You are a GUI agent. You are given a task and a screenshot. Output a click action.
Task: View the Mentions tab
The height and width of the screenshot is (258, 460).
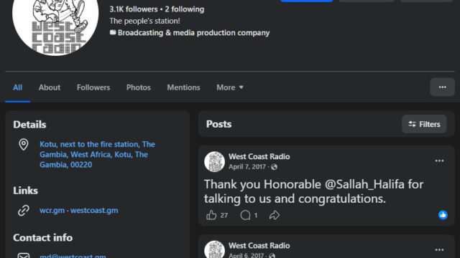[184, 87]
